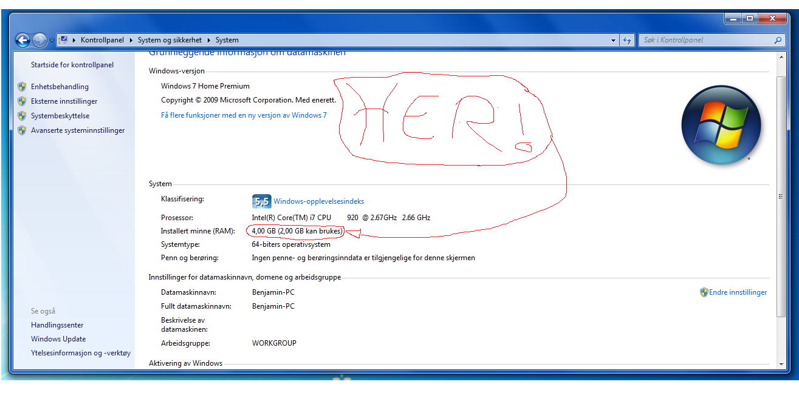
Task: Click Endre innstillinger link
Action: pyautogui.click(x=738, y=292)
